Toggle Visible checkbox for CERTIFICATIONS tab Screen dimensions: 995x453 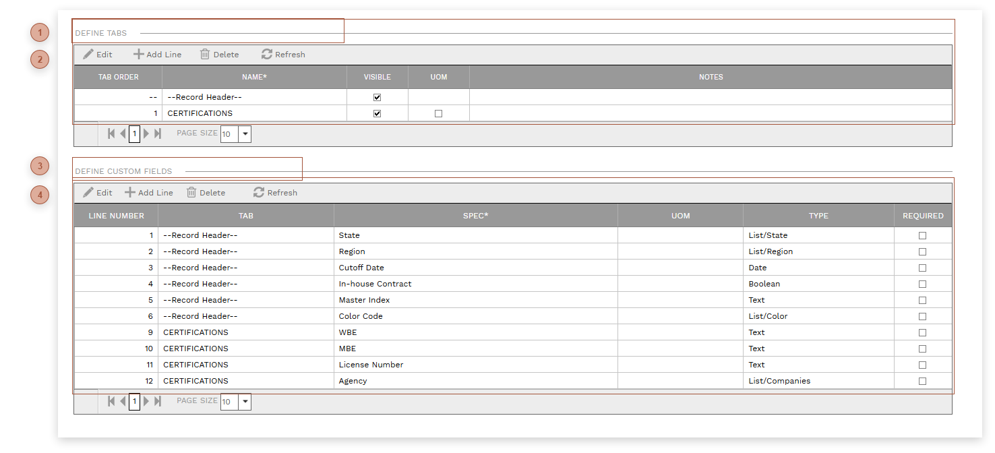click(377, 114)
